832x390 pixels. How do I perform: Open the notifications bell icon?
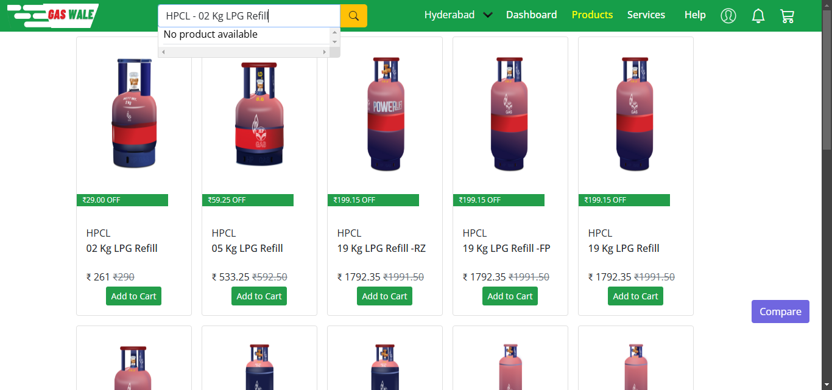(758, 16)
